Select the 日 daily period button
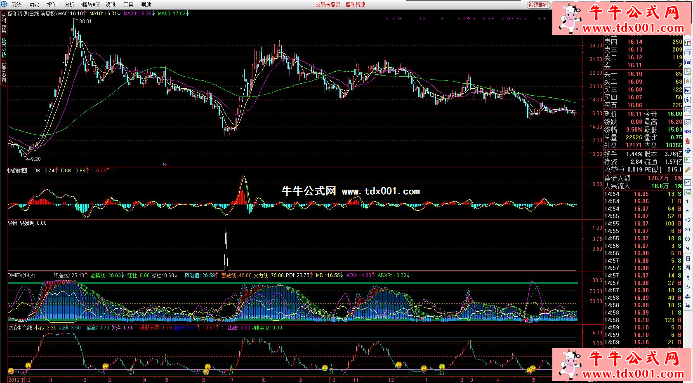The width and height of the screenshot is (693, 383). (x=688, y=258)
